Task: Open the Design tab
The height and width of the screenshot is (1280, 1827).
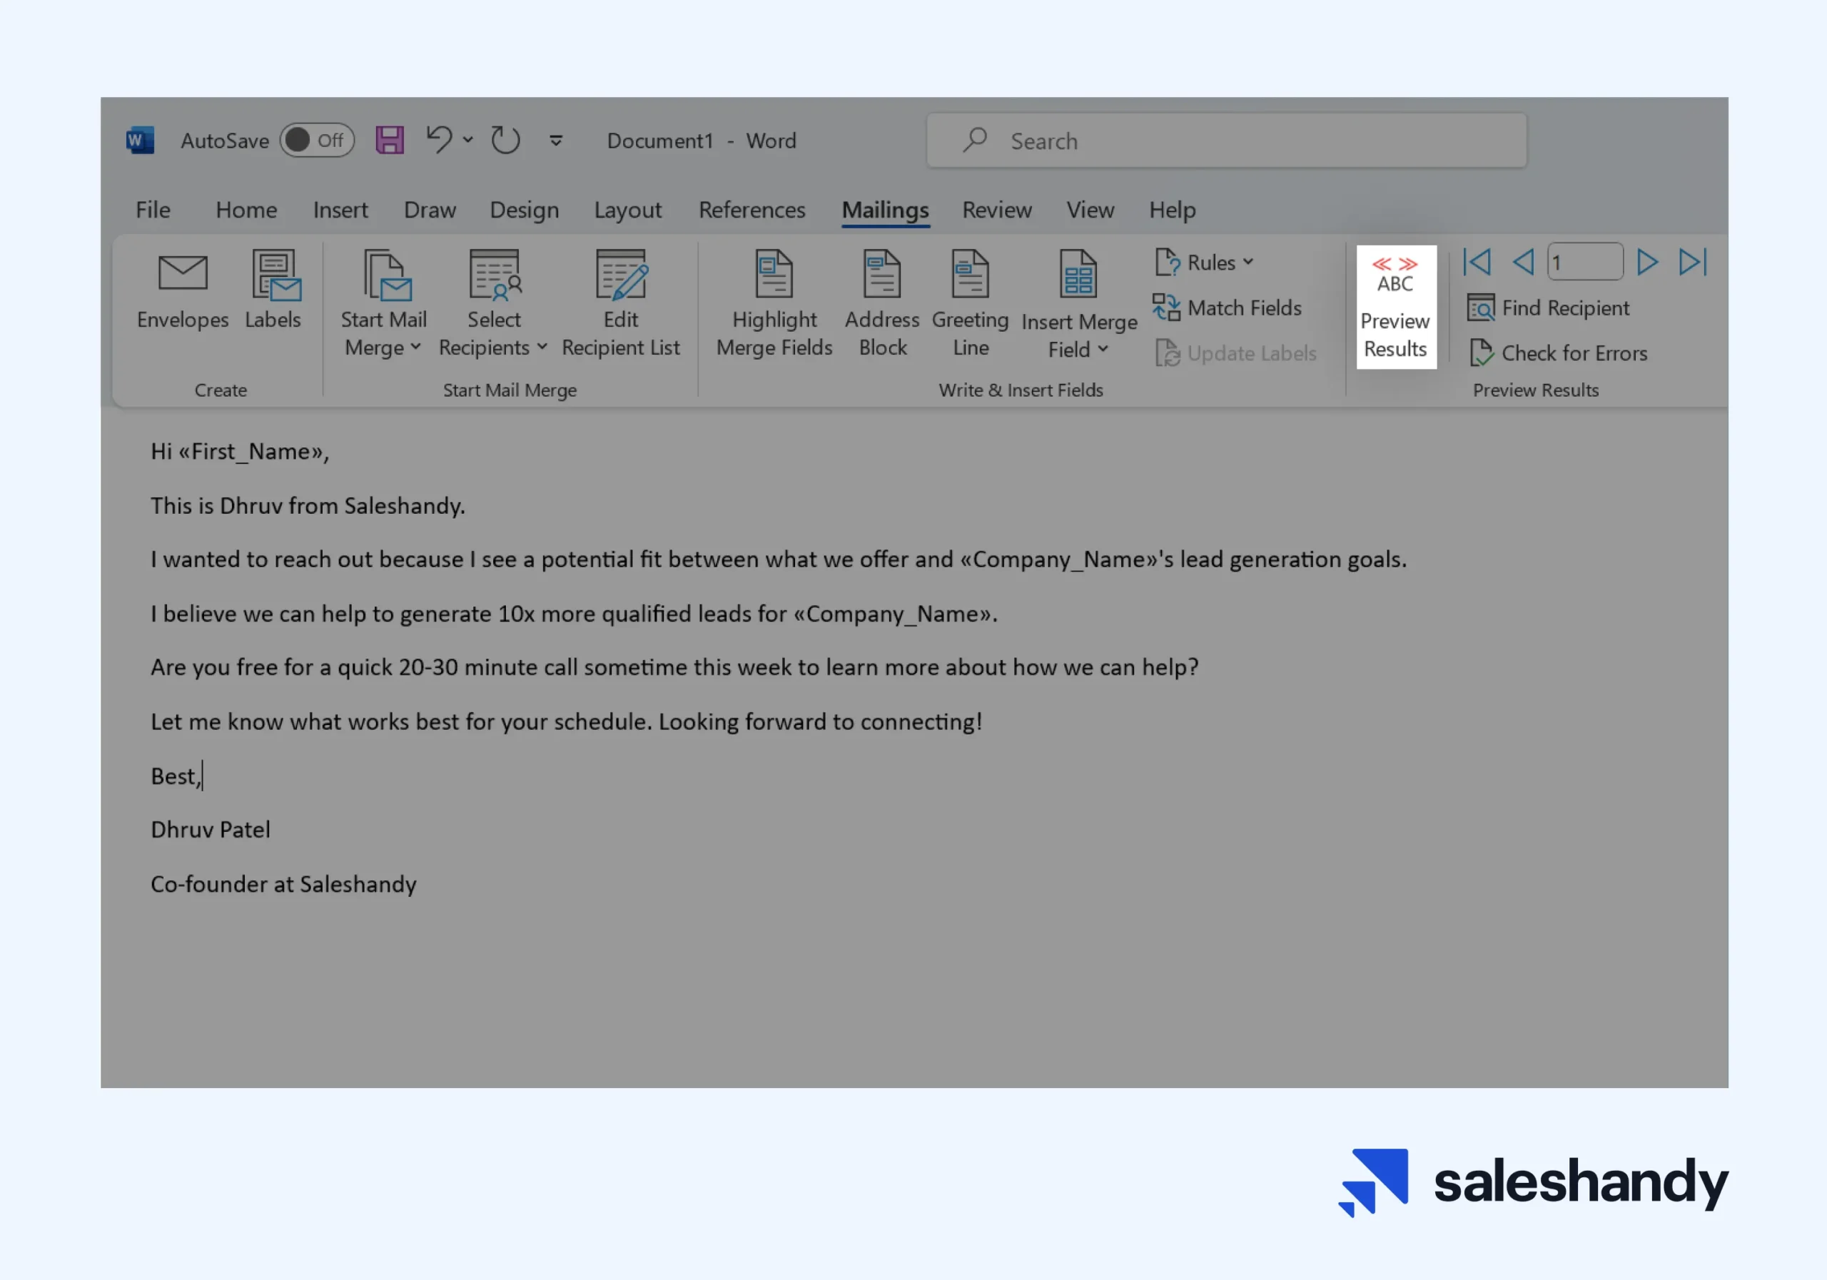Action: click(525, 209)
